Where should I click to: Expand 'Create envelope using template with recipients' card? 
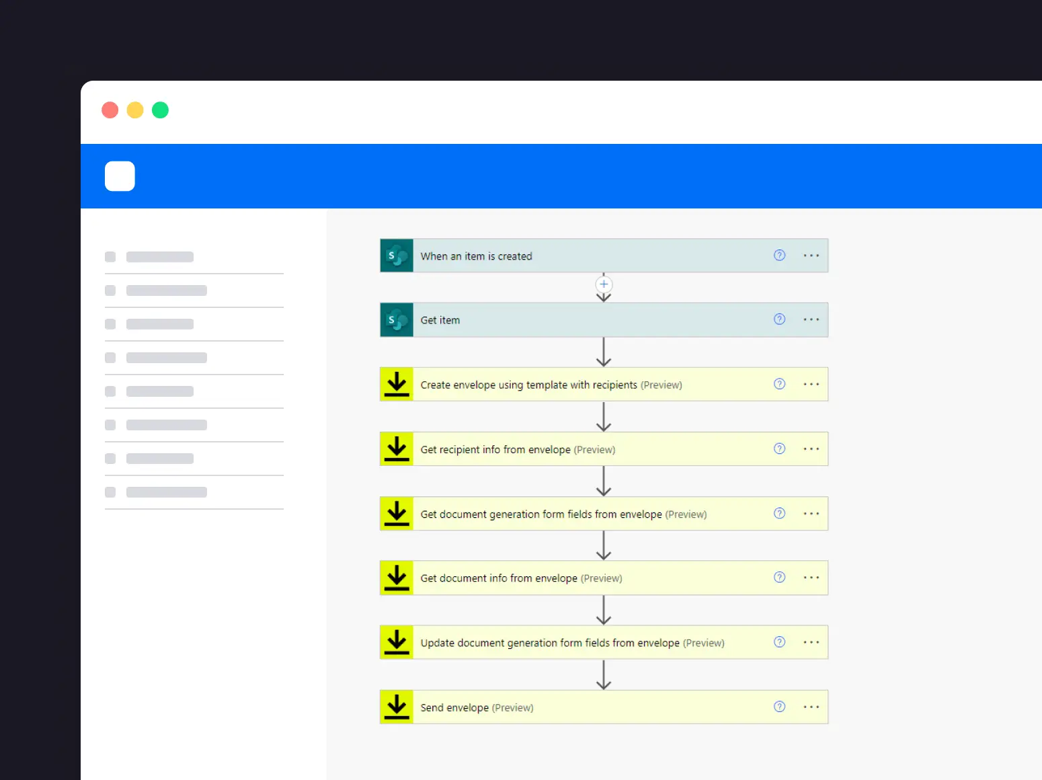click(x=604, y=385)
